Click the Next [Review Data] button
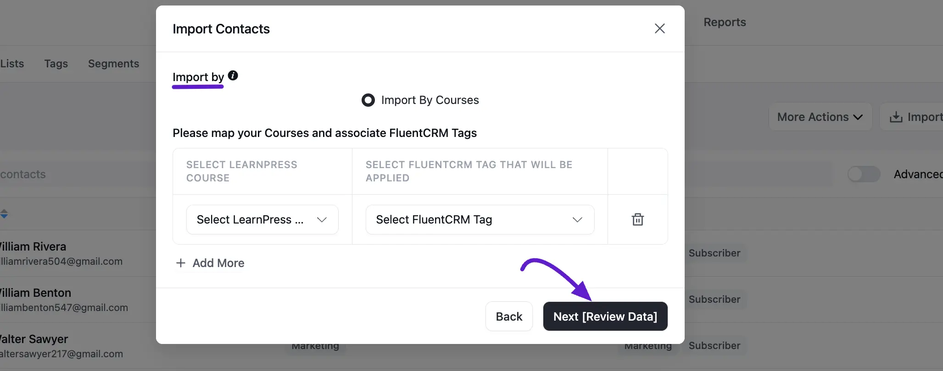 coord(605,316)
